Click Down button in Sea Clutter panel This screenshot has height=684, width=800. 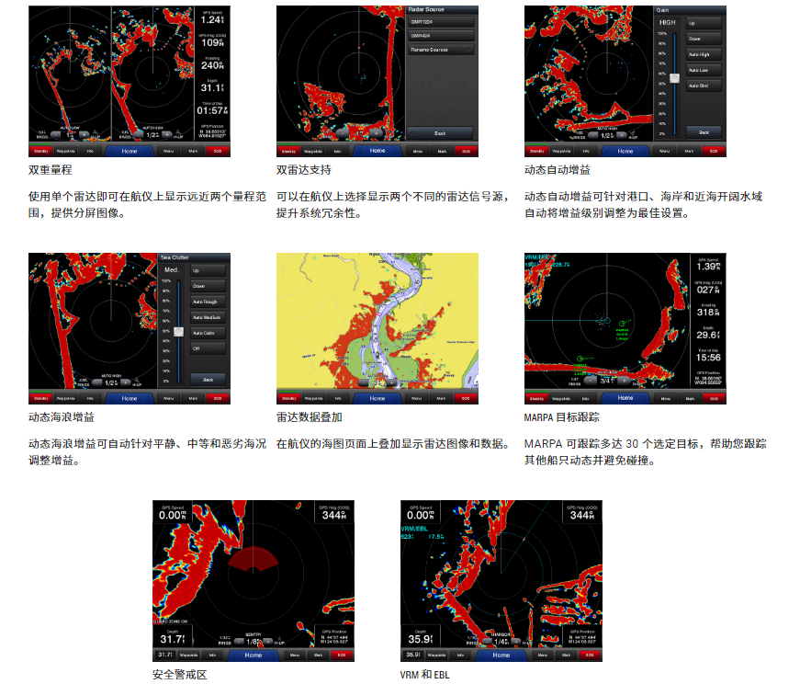coord(208,286)
